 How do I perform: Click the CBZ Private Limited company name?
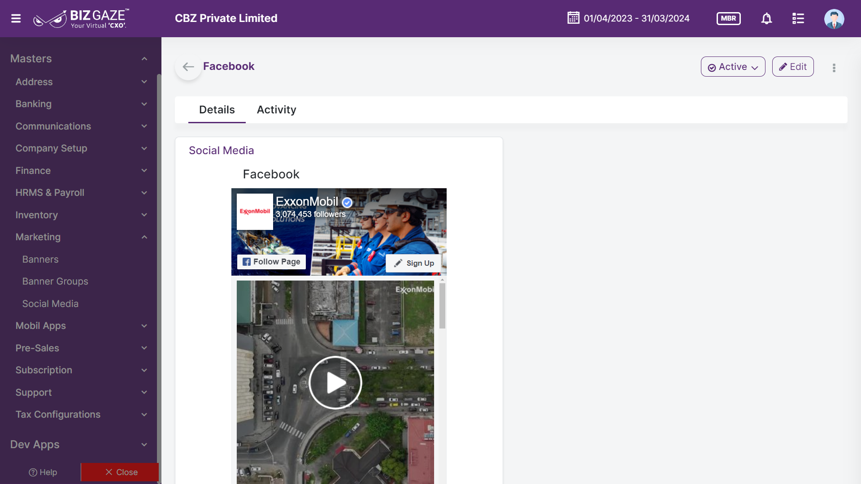[226, 18]
